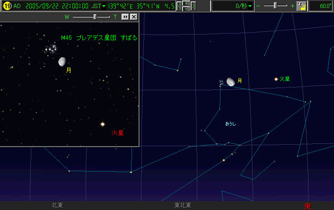
Task: Click the speed slider handle in toolbar
Action: 275,6
